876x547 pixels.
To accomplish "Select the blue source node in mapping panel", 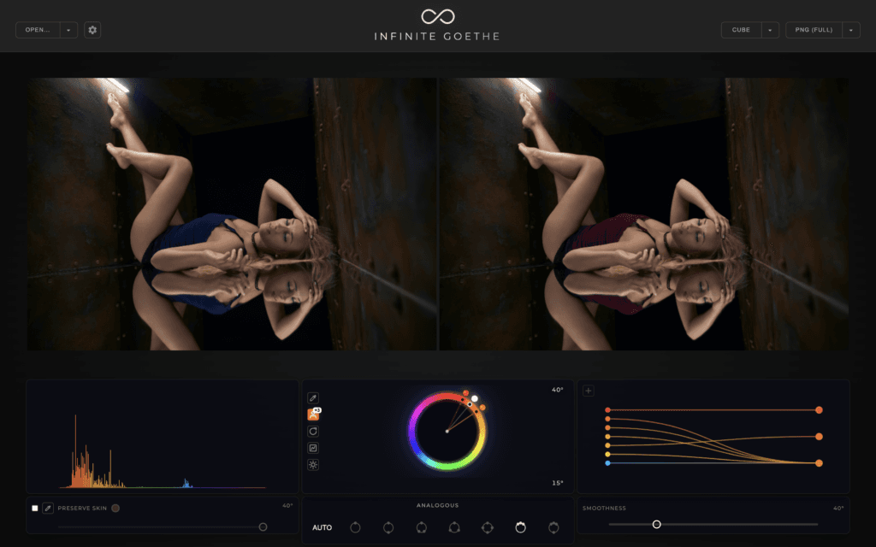I will 607,463.
